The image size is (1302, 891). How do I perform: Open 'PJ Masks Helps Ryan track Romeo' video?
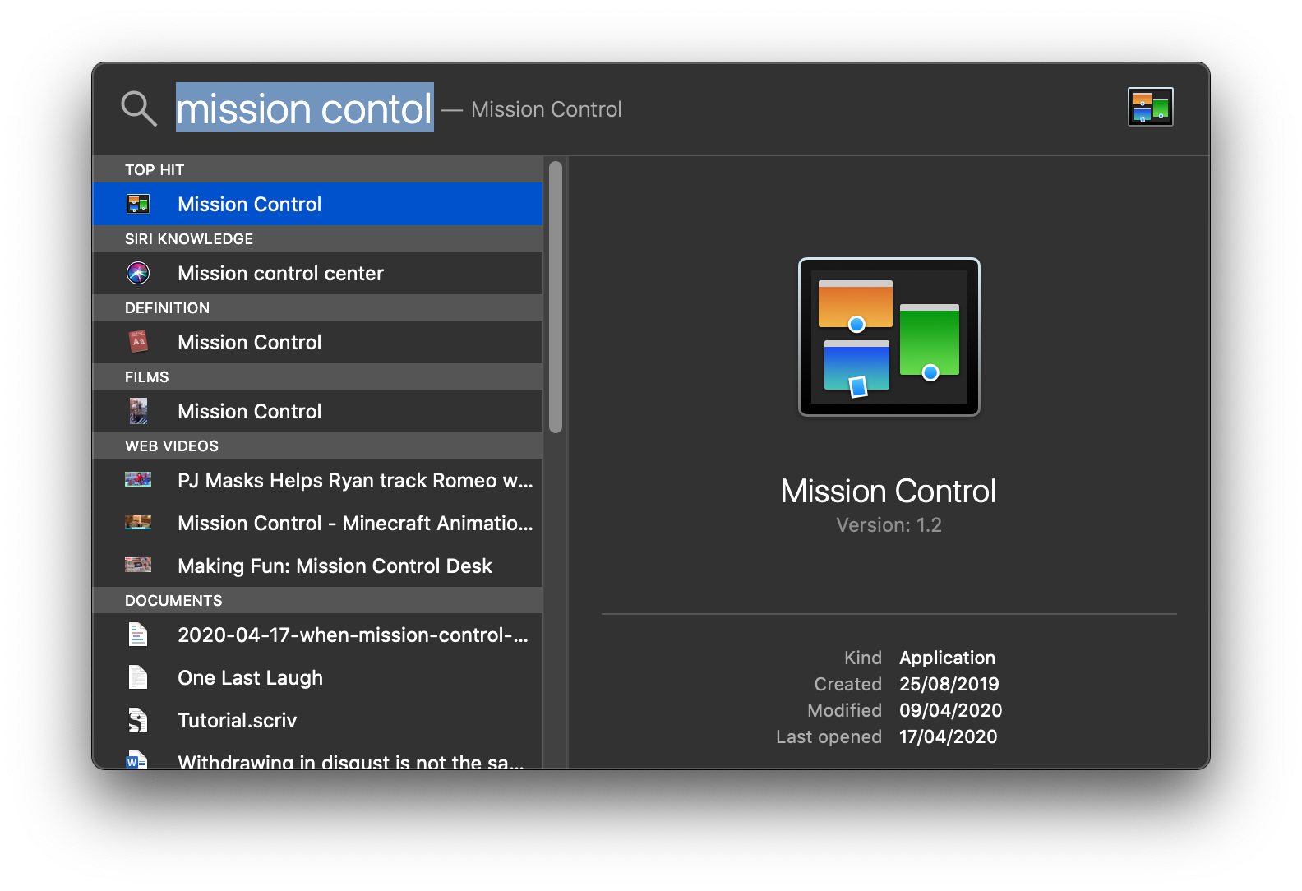point(317,480)
